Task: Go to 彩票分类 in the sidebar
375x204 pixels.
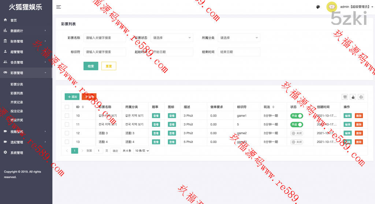Action: click(17, 84)
